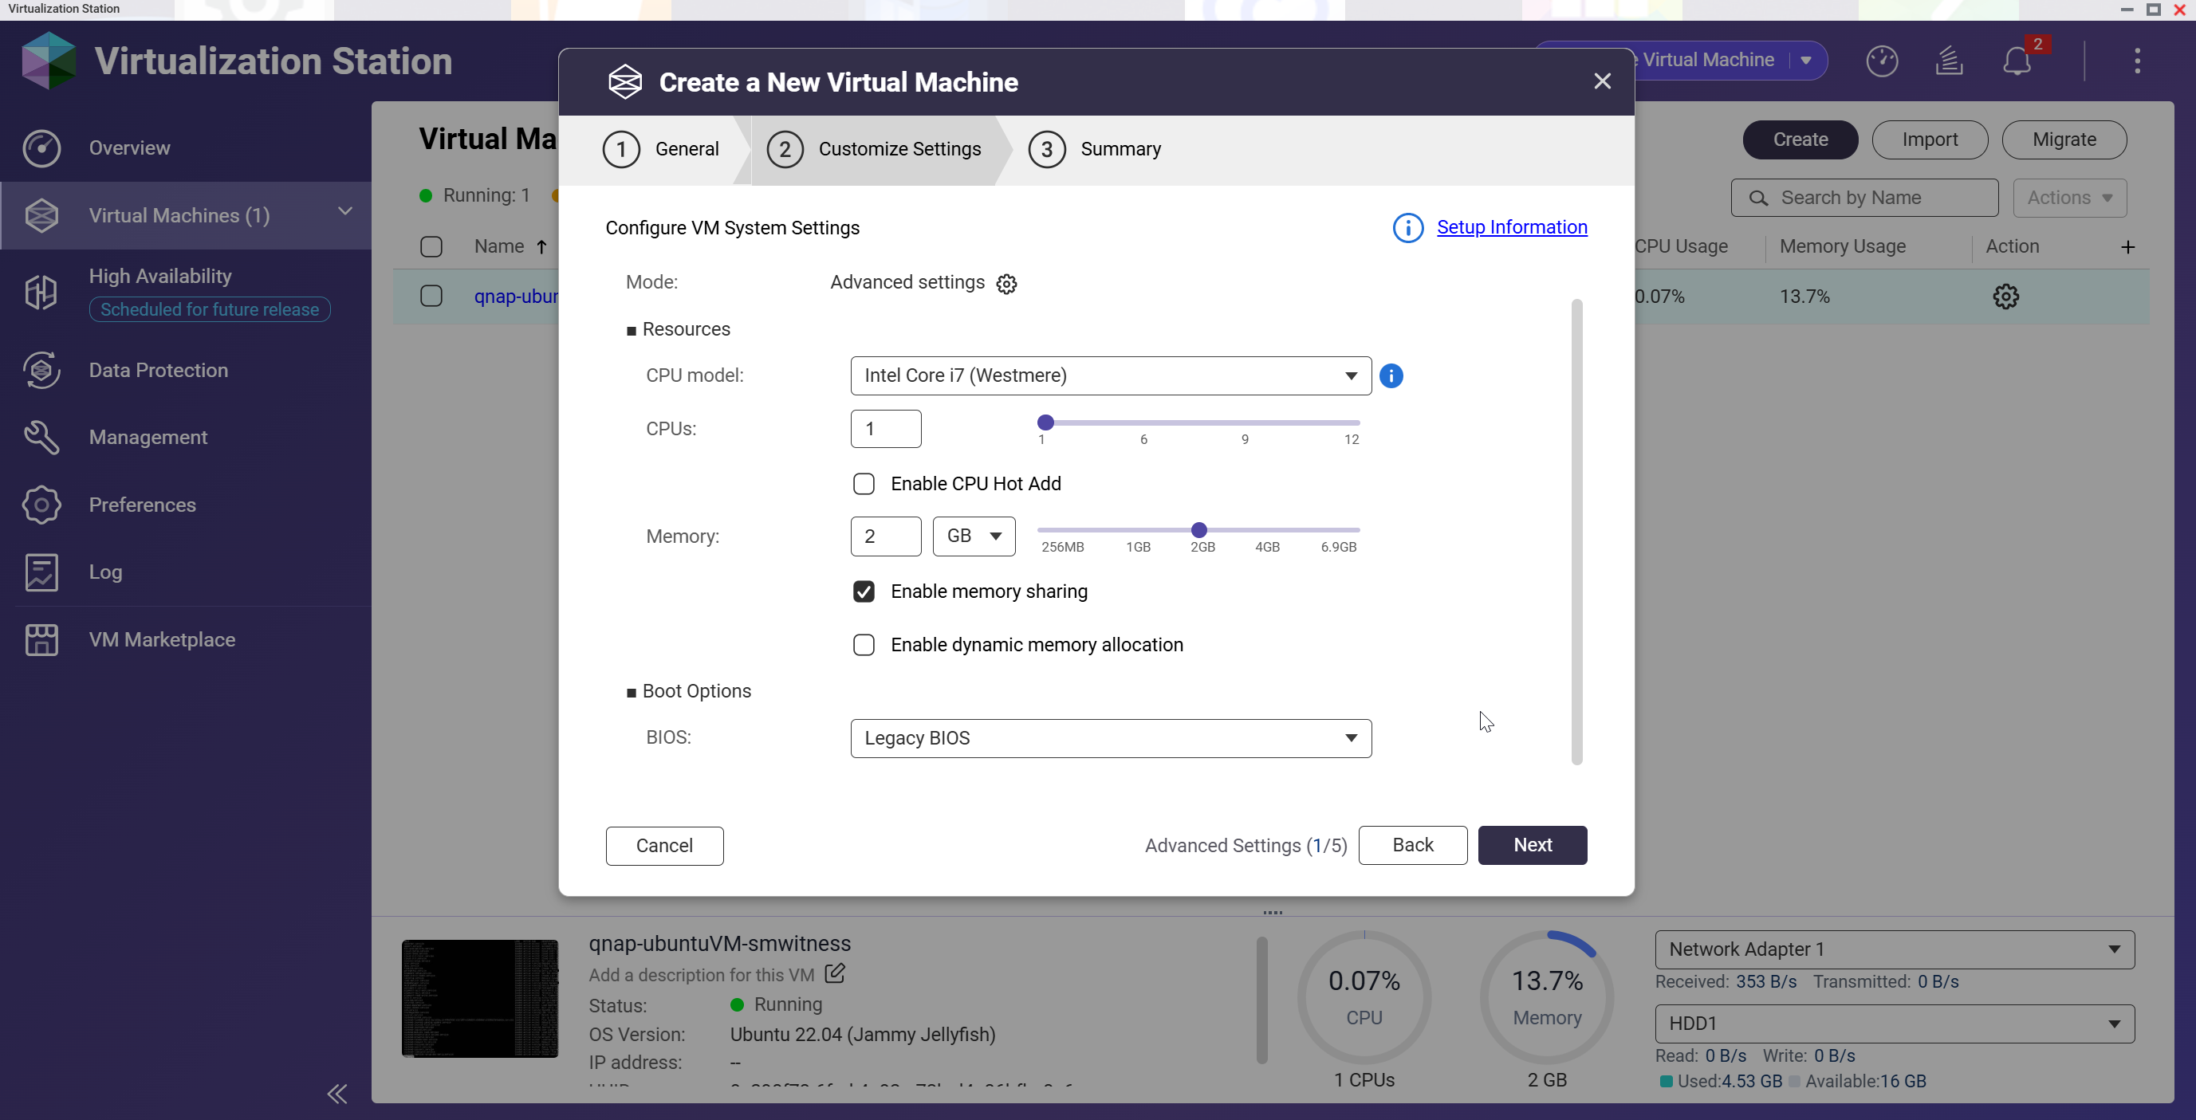Open the VM row action gear icon
This screenshot has width=2196, height=1120.
coord(2005,297)
